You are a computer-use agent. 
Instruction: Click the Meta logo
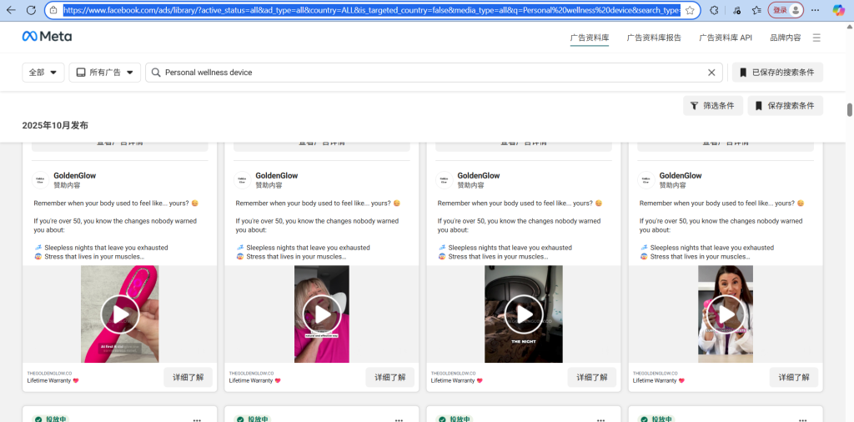[x=47, y=38]
